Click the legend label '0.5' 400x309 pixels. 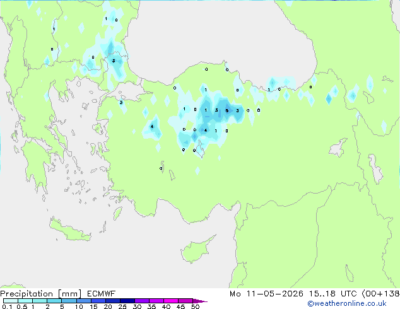(x=21, y=306)
